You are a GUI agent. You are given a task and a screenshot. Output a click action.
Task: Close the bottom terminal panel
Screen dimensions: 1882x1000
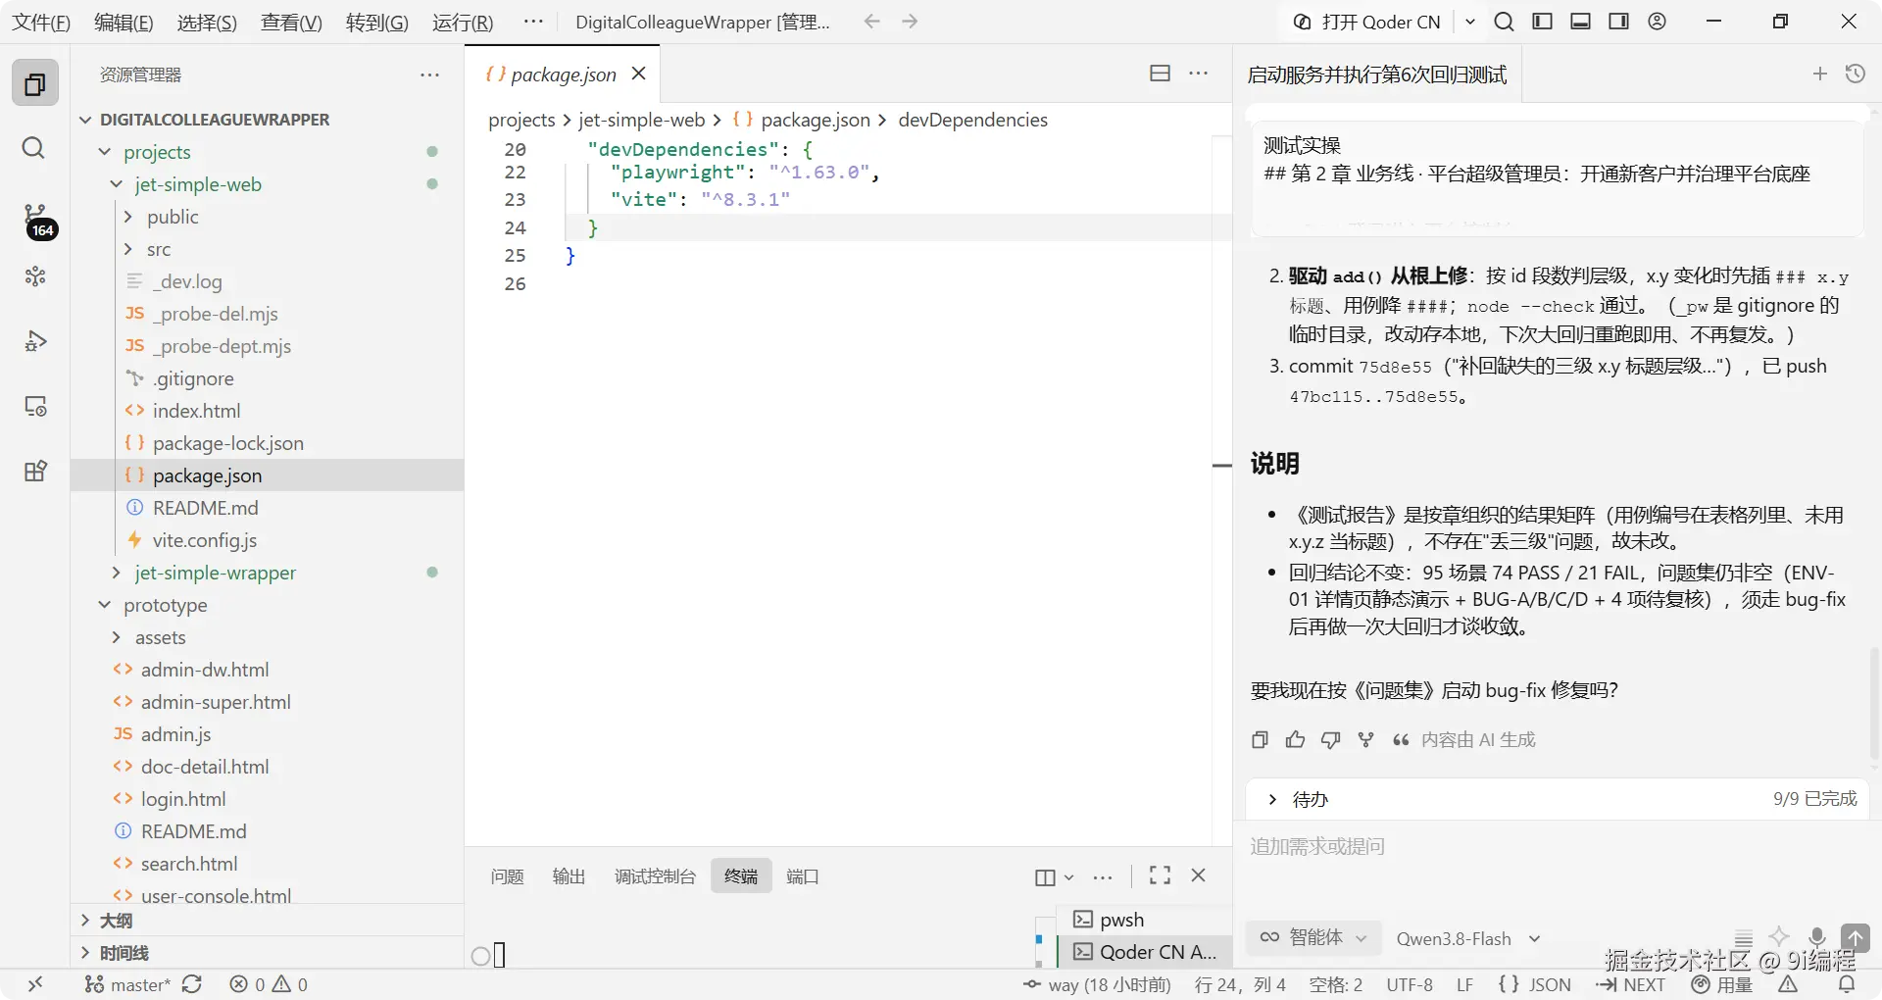click(1198, 875)
